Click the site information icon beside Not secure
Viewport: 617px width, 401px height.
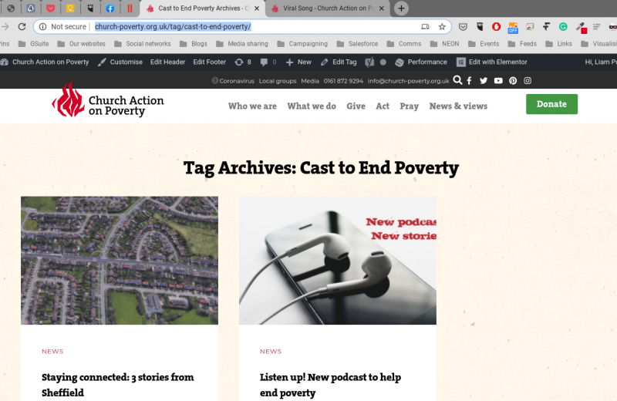(42, 26)
